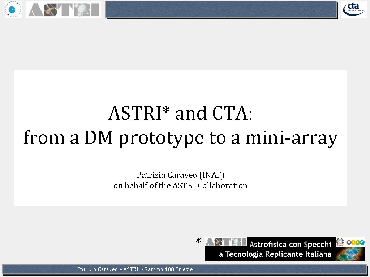
Task: Click author name "Patrizia Caraveo (INAF)"
Action: pos(181,175)
